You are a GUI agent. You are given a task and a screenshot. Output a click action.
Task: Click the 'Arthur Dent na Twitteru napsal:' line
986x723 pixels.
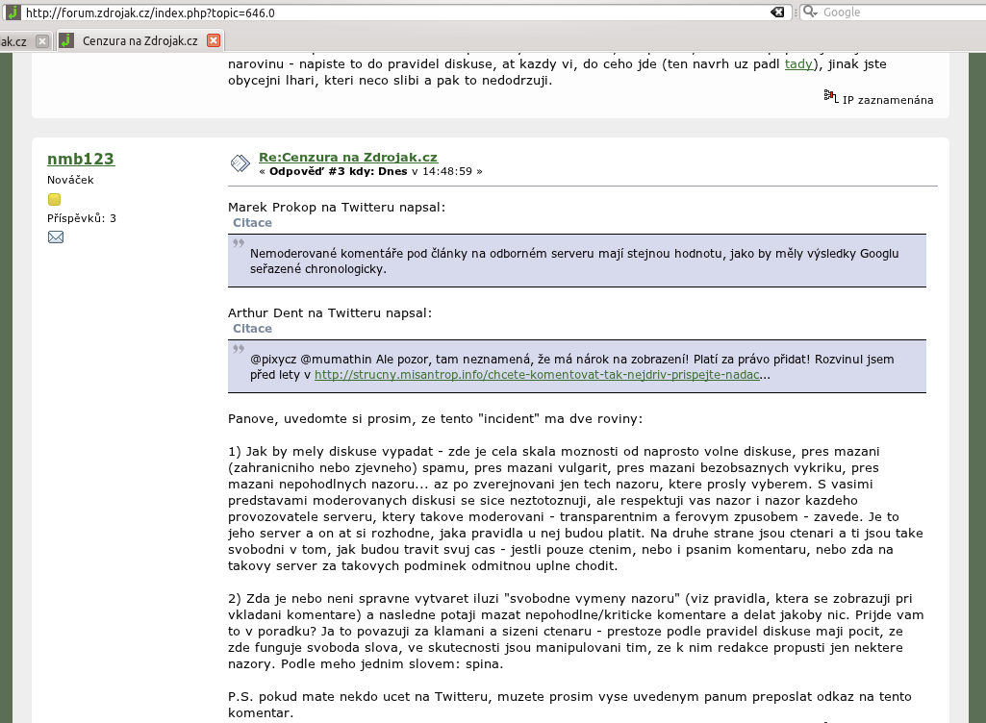click(330, 313)
